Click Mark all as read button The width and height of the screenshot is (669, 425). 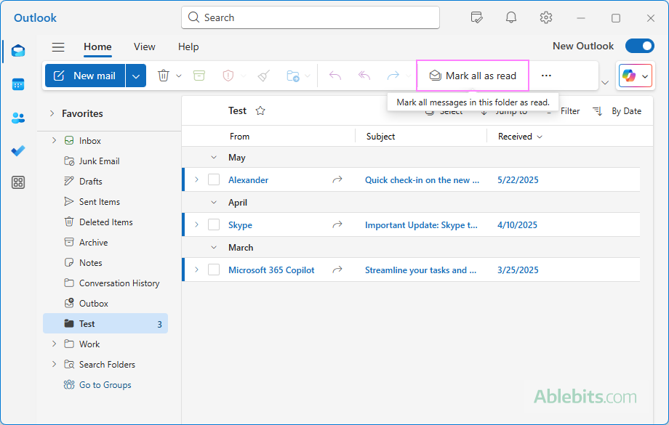[x=473, y=76]
